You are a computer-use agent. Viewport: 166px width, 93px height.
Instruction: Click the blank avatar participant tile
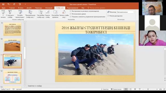coord(152,23)
